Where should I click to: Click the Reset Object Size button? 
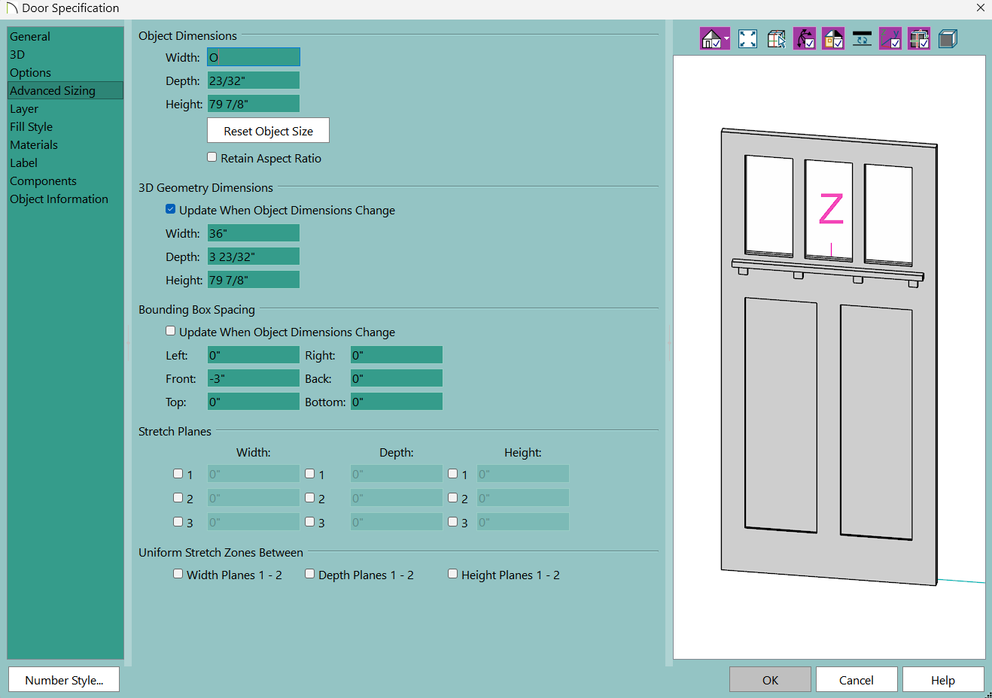[268, 131]
